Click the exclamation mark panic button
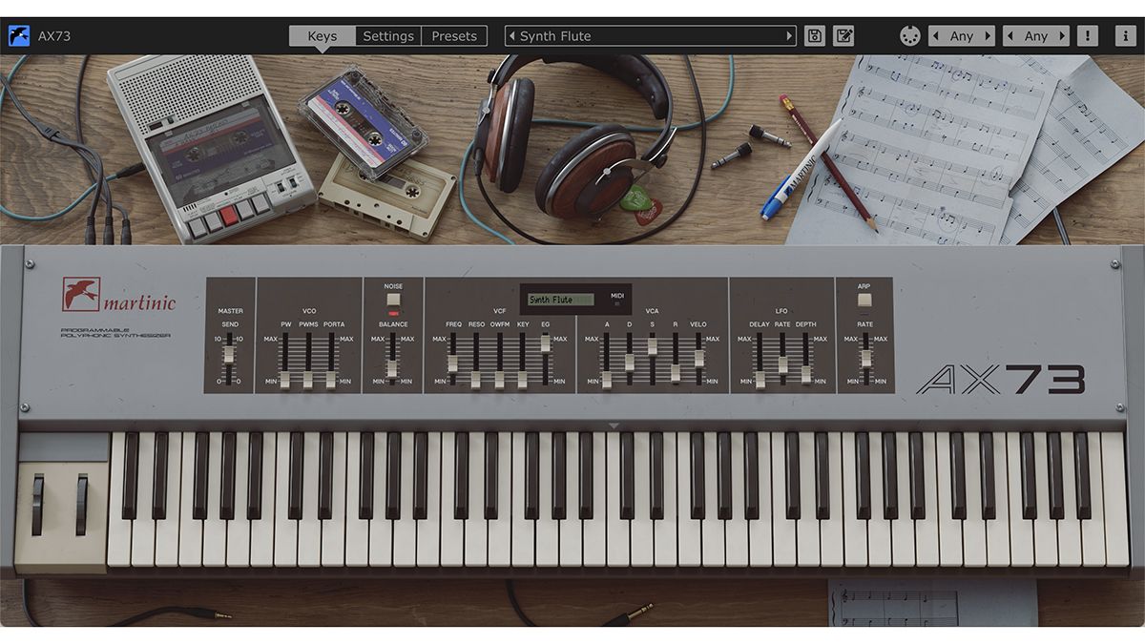The height and width of the screenshot is (644, 1145). pos(1087,36)
